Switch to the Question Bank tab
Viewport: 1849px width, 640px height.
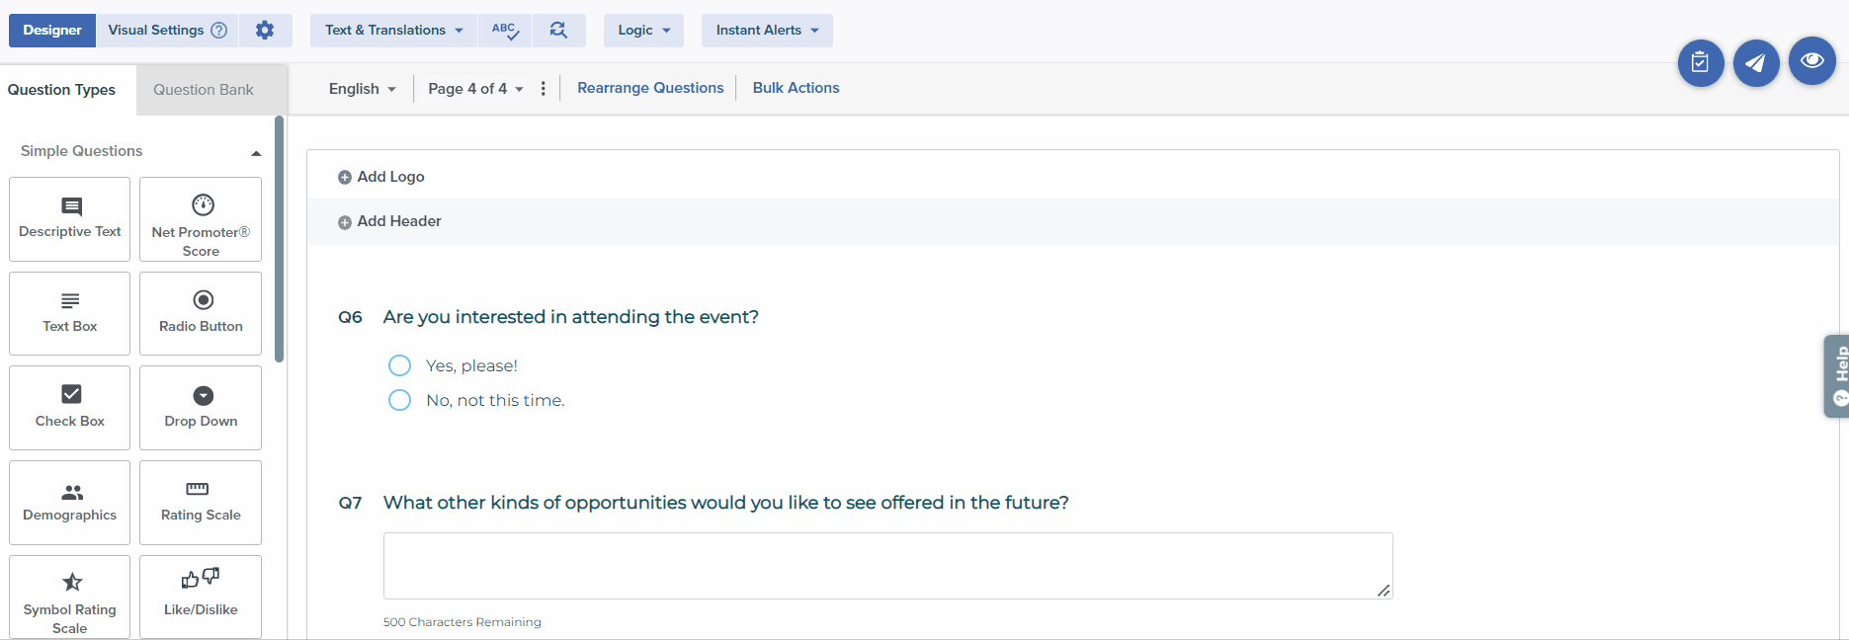(204, 90)
